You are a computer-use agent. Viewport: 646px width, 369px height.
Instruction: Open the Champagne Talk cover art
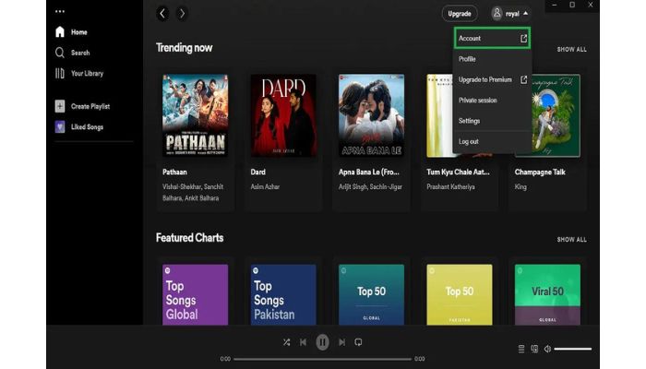click(x=556, y=115)
